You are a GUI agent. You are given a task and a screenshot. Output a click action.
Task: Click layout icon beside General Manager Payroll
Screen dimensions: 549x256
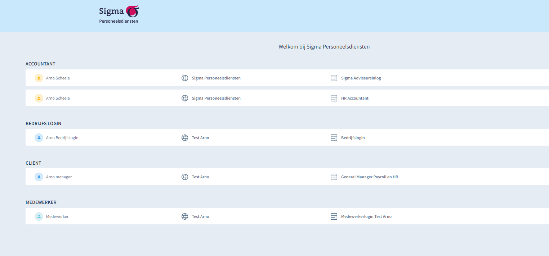[x=334, y=177]
